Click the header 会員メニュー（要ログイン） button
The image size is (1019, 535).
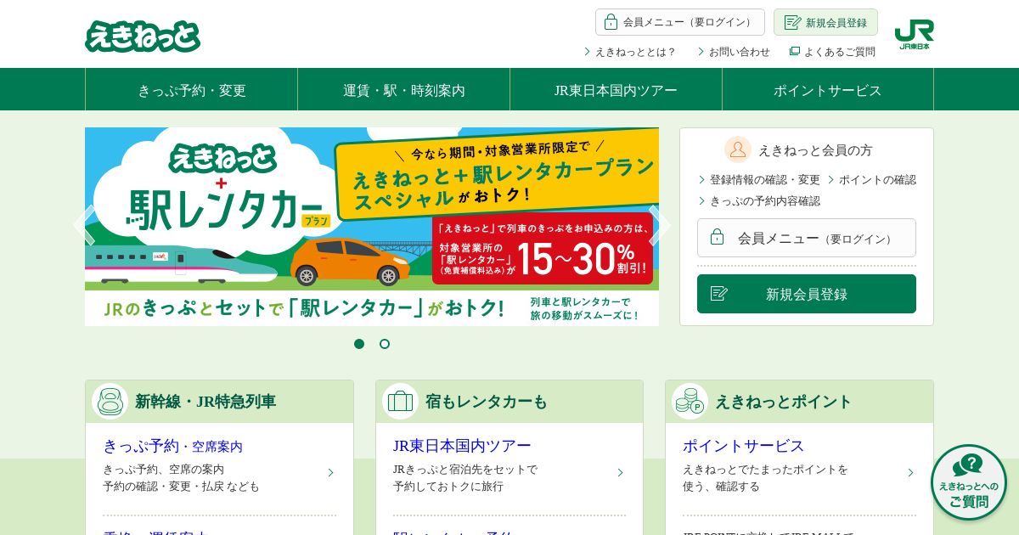(x=680, y=22)
